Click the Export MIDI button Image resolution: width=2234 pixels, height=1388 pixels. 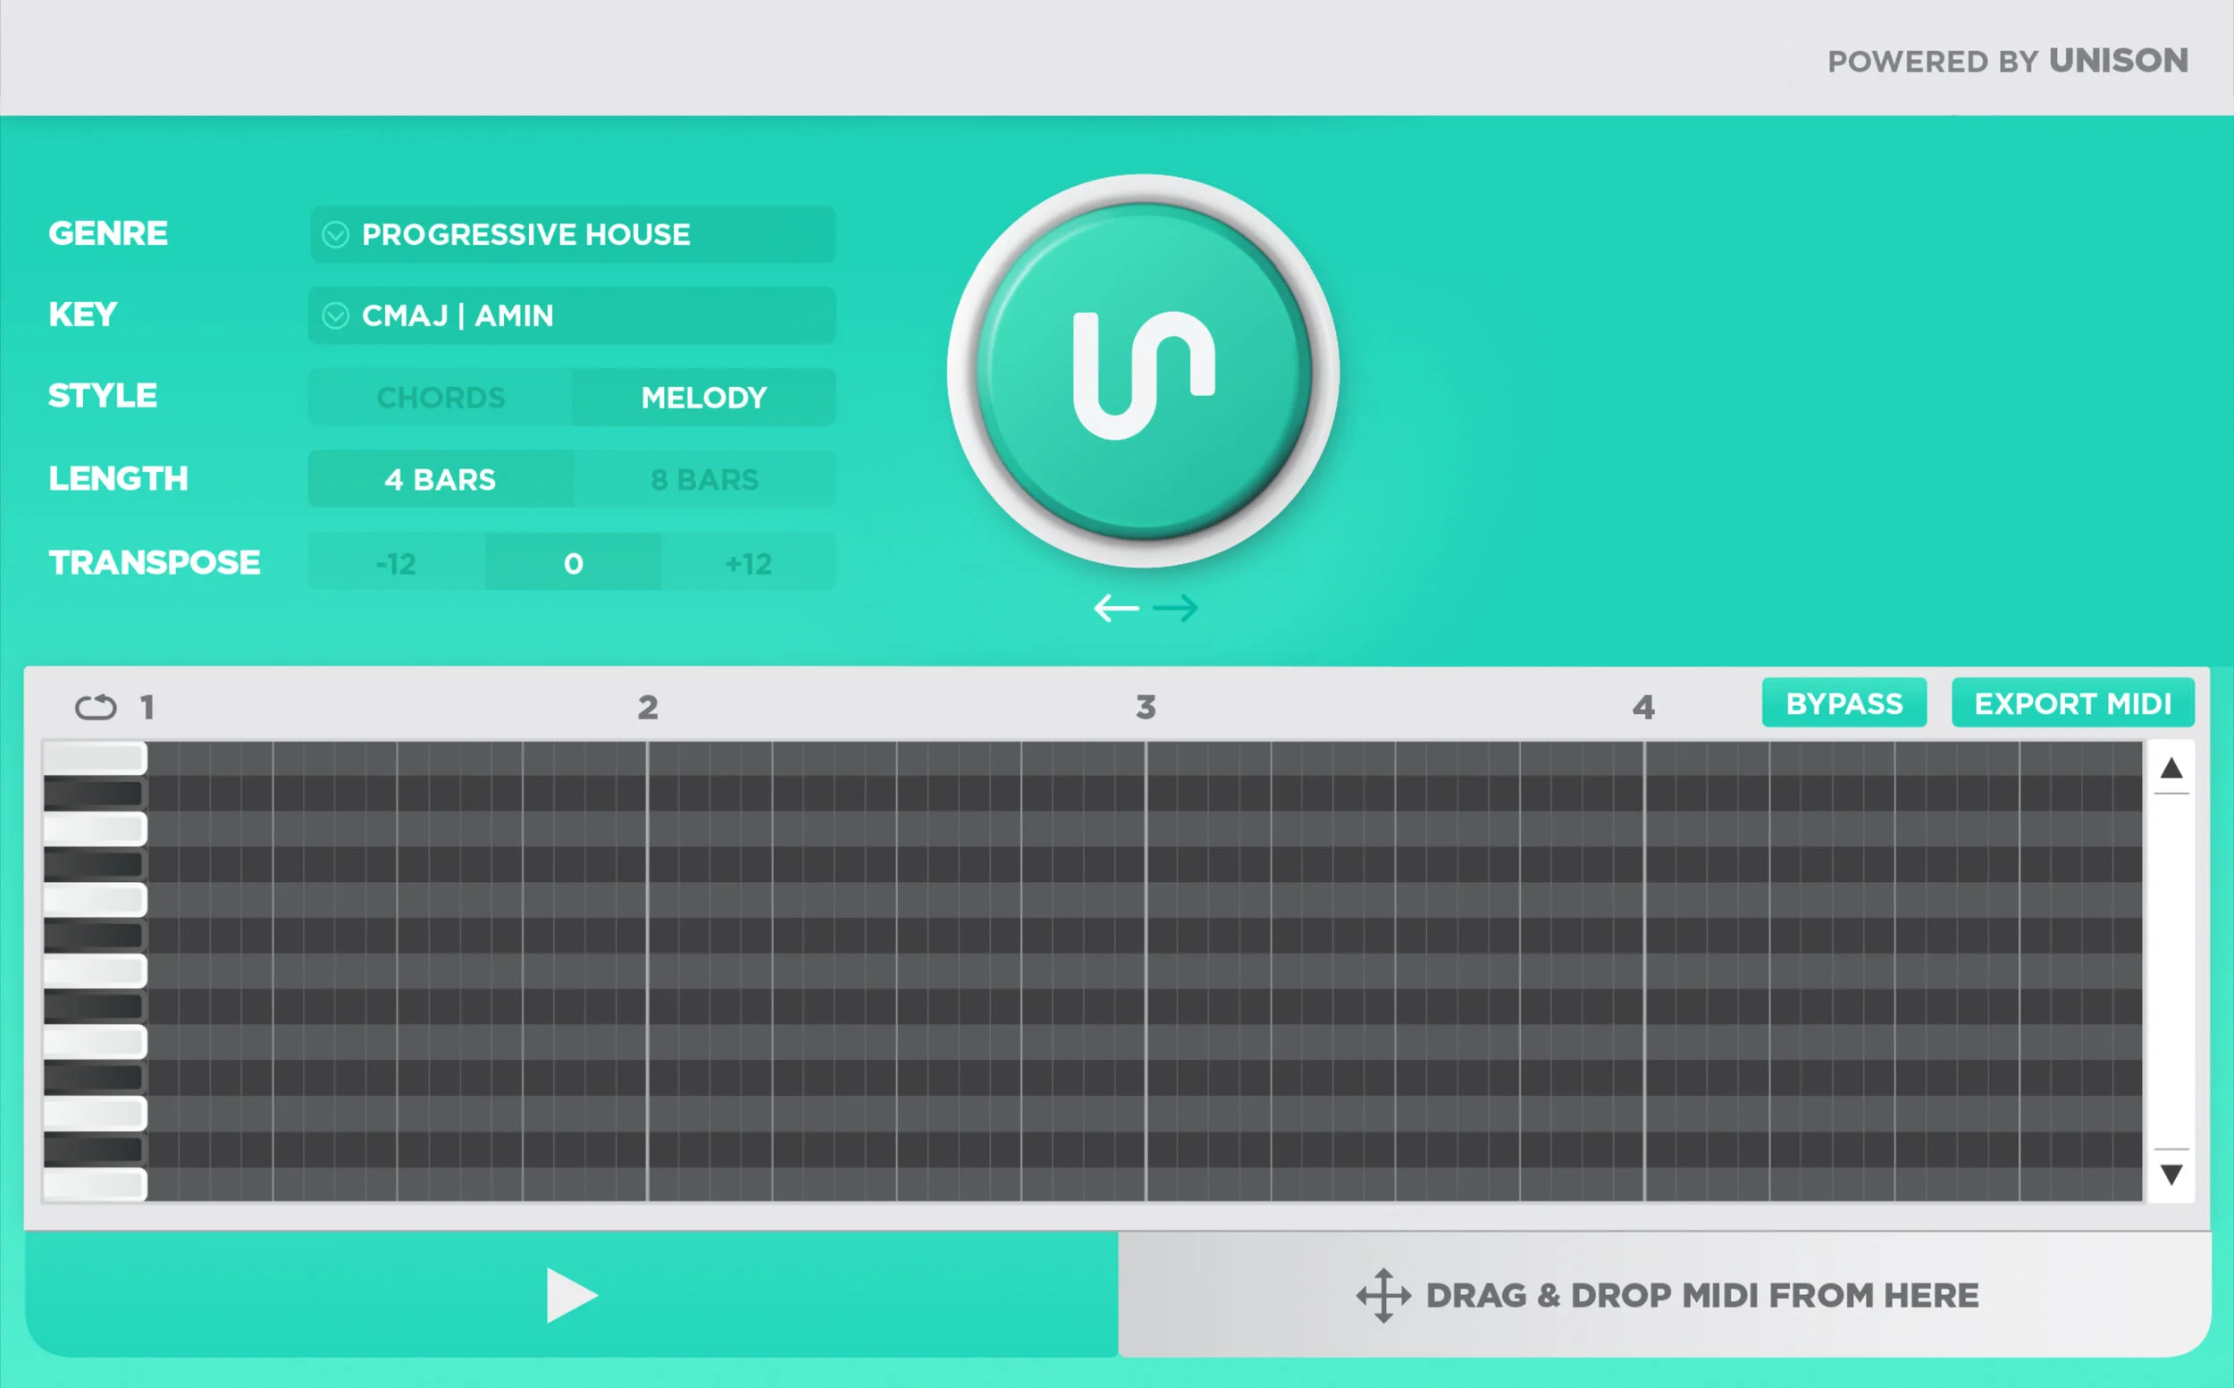point(2072,703)
